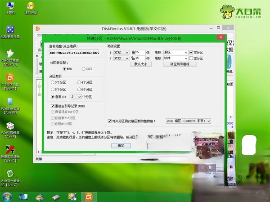Toggle 主分区 checkbox for partition 1
270x202 pixels.
coord(191,52)
